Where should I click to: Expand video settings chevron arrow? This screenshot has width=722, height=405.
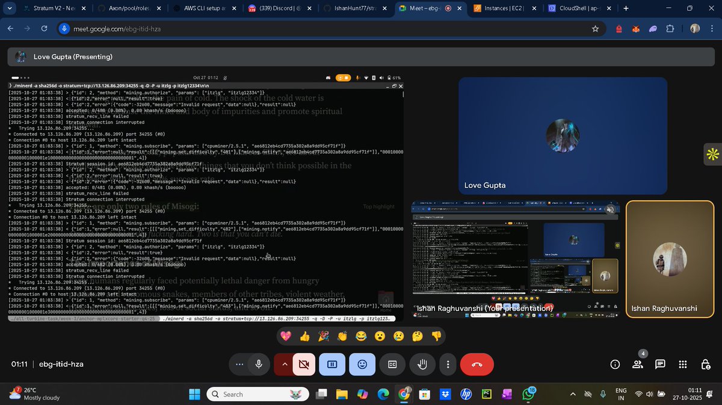285,364
